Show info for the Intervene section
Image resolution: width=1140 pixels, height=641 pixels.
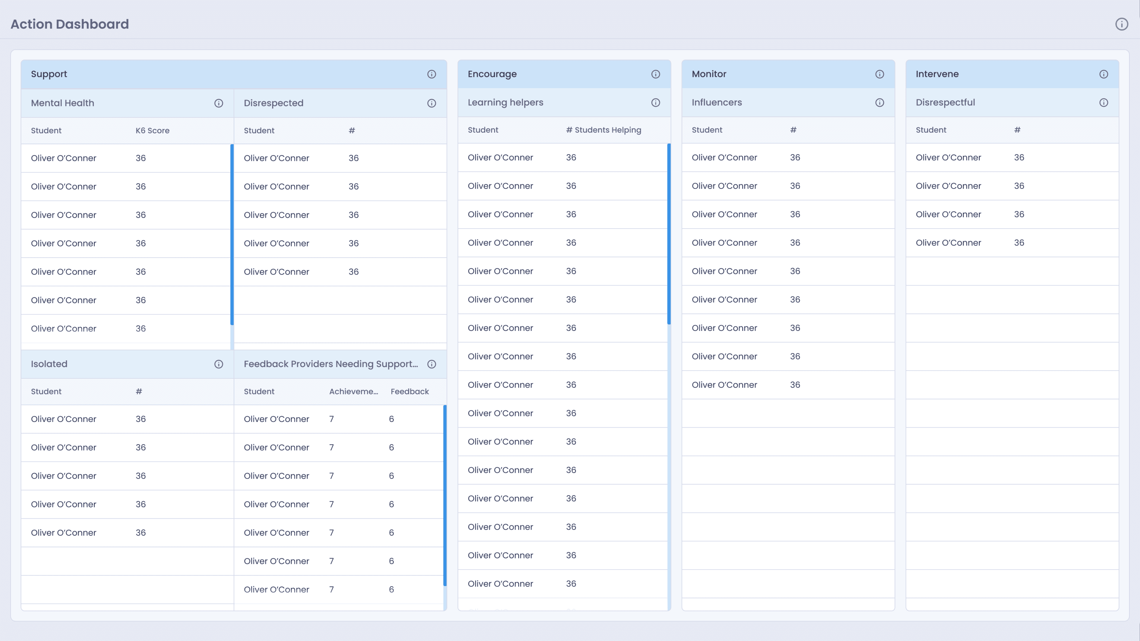coord(1104,74)
